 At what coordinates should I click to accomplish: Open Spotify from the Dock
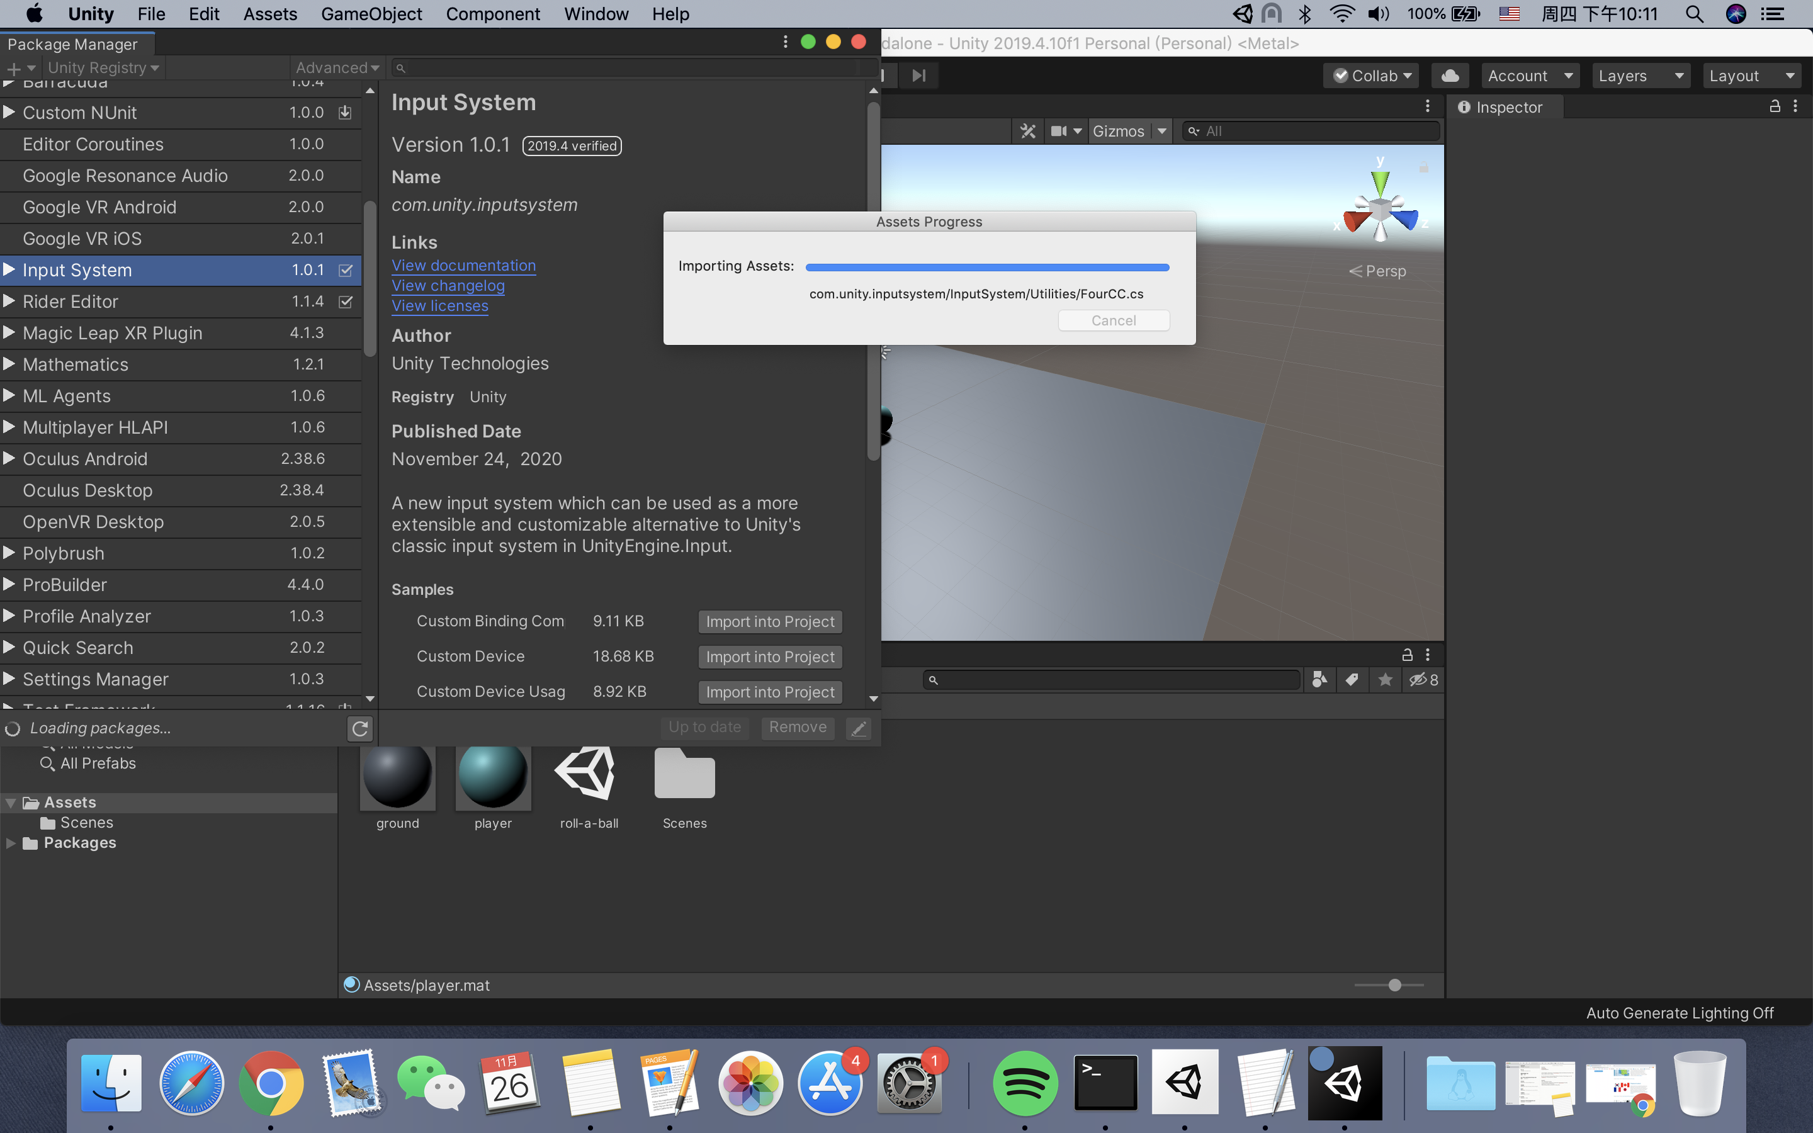(x=1025, y=1083)
